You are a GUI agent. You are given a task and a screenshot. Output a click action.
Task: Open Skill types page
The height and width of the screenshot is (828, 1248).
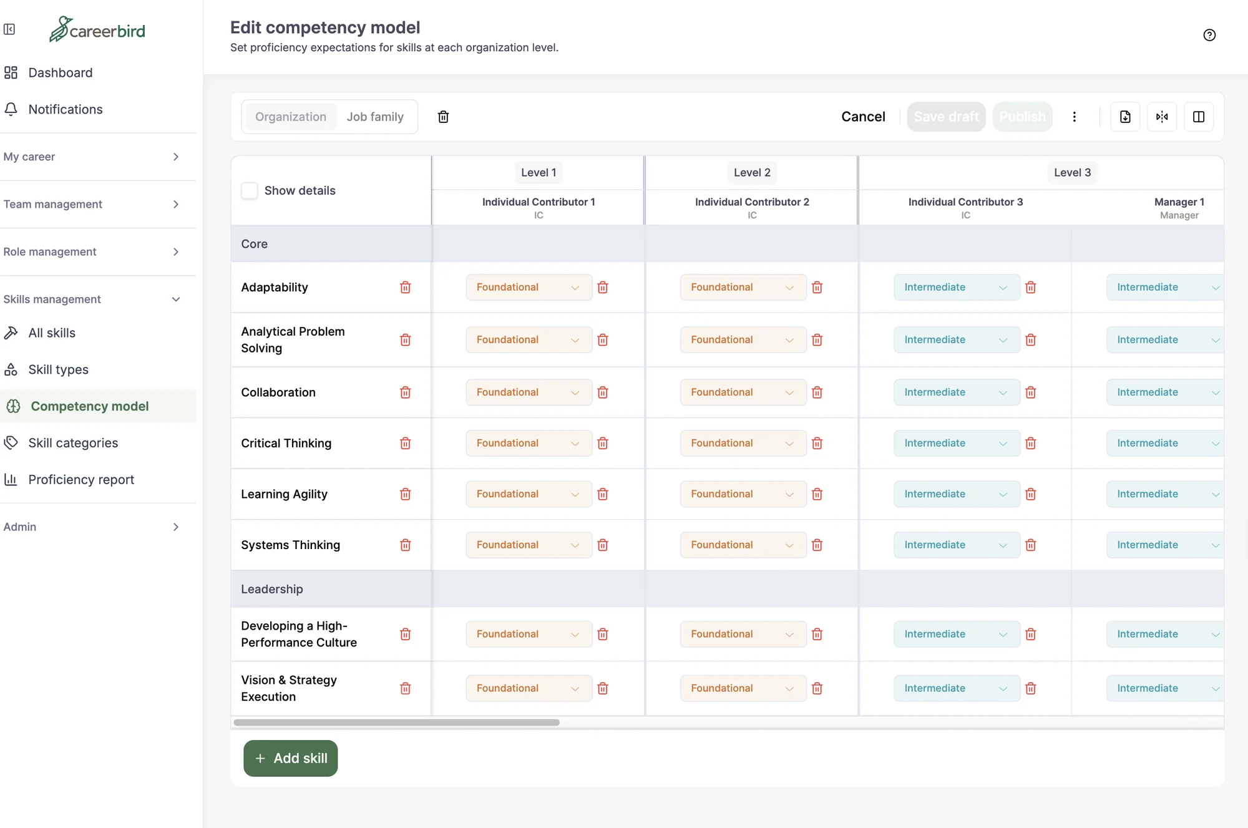click(58, 369)
